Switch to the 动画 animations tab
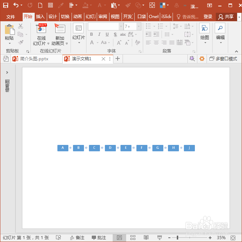This screenshot has width=242, height=242. coord(78,17)
